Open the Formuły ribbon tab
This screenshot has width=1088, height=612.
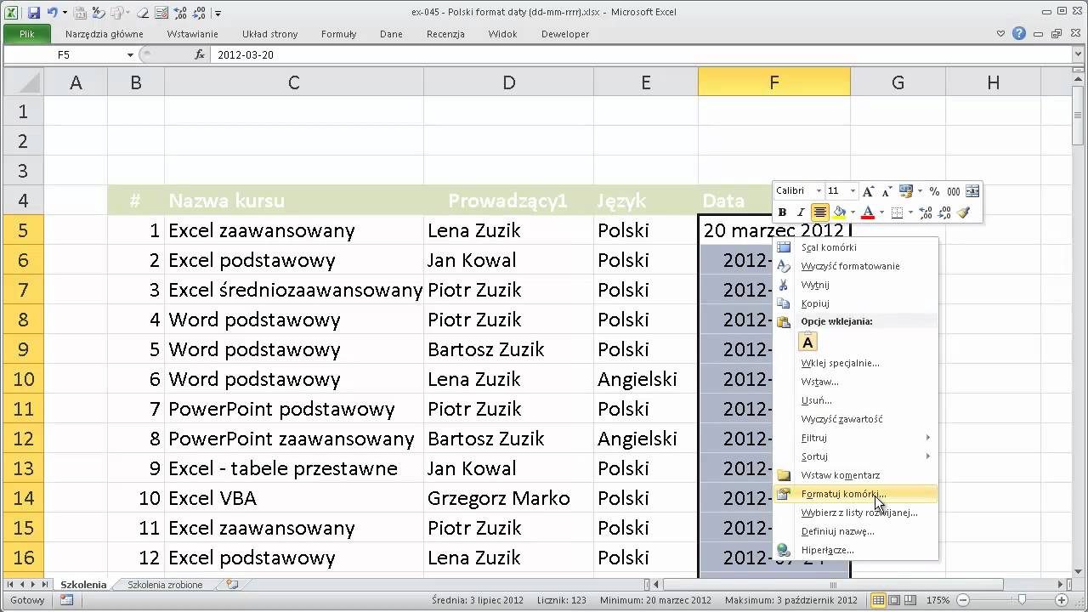338,34
